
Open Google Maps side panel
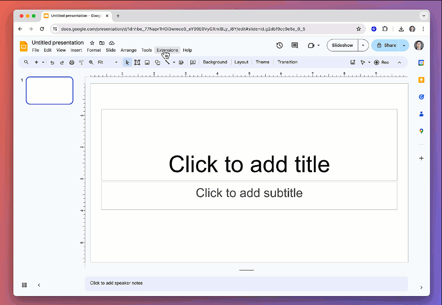(421, 131)
